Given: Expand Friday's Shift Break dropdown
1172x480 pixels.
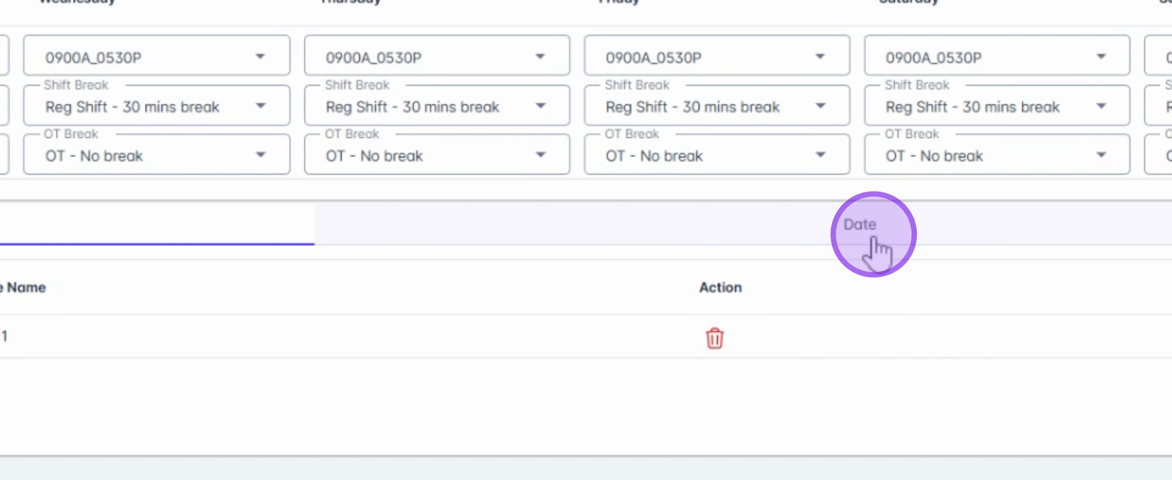Looking at the screenshot, I should (716, 106).
